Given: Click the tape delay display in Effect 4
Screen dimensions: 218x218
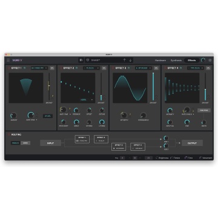Looking at the screenshot, I should pos(182,88).
